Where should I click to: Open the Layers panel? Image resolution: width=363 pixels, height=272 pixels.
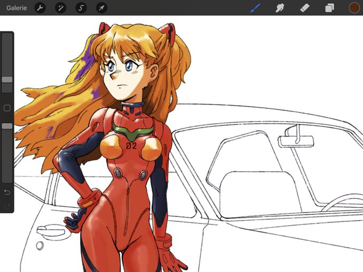(x=330, y=8)
